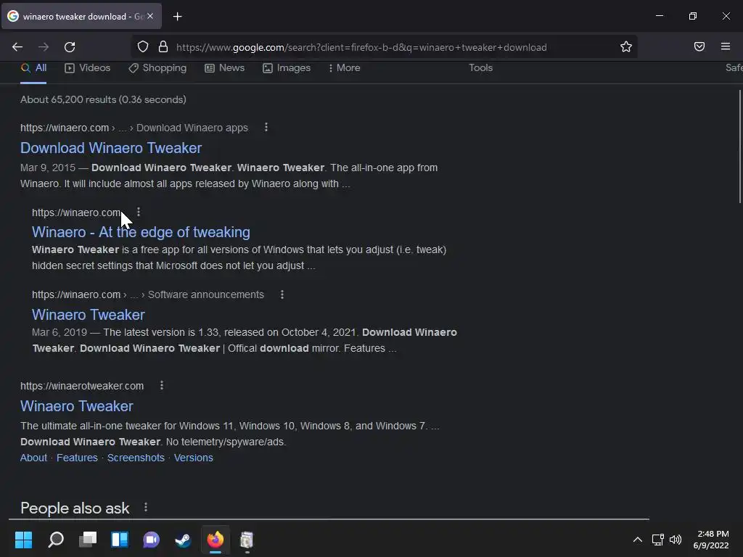
Task: Open the About sitelink
Action: tap(33, 458)
